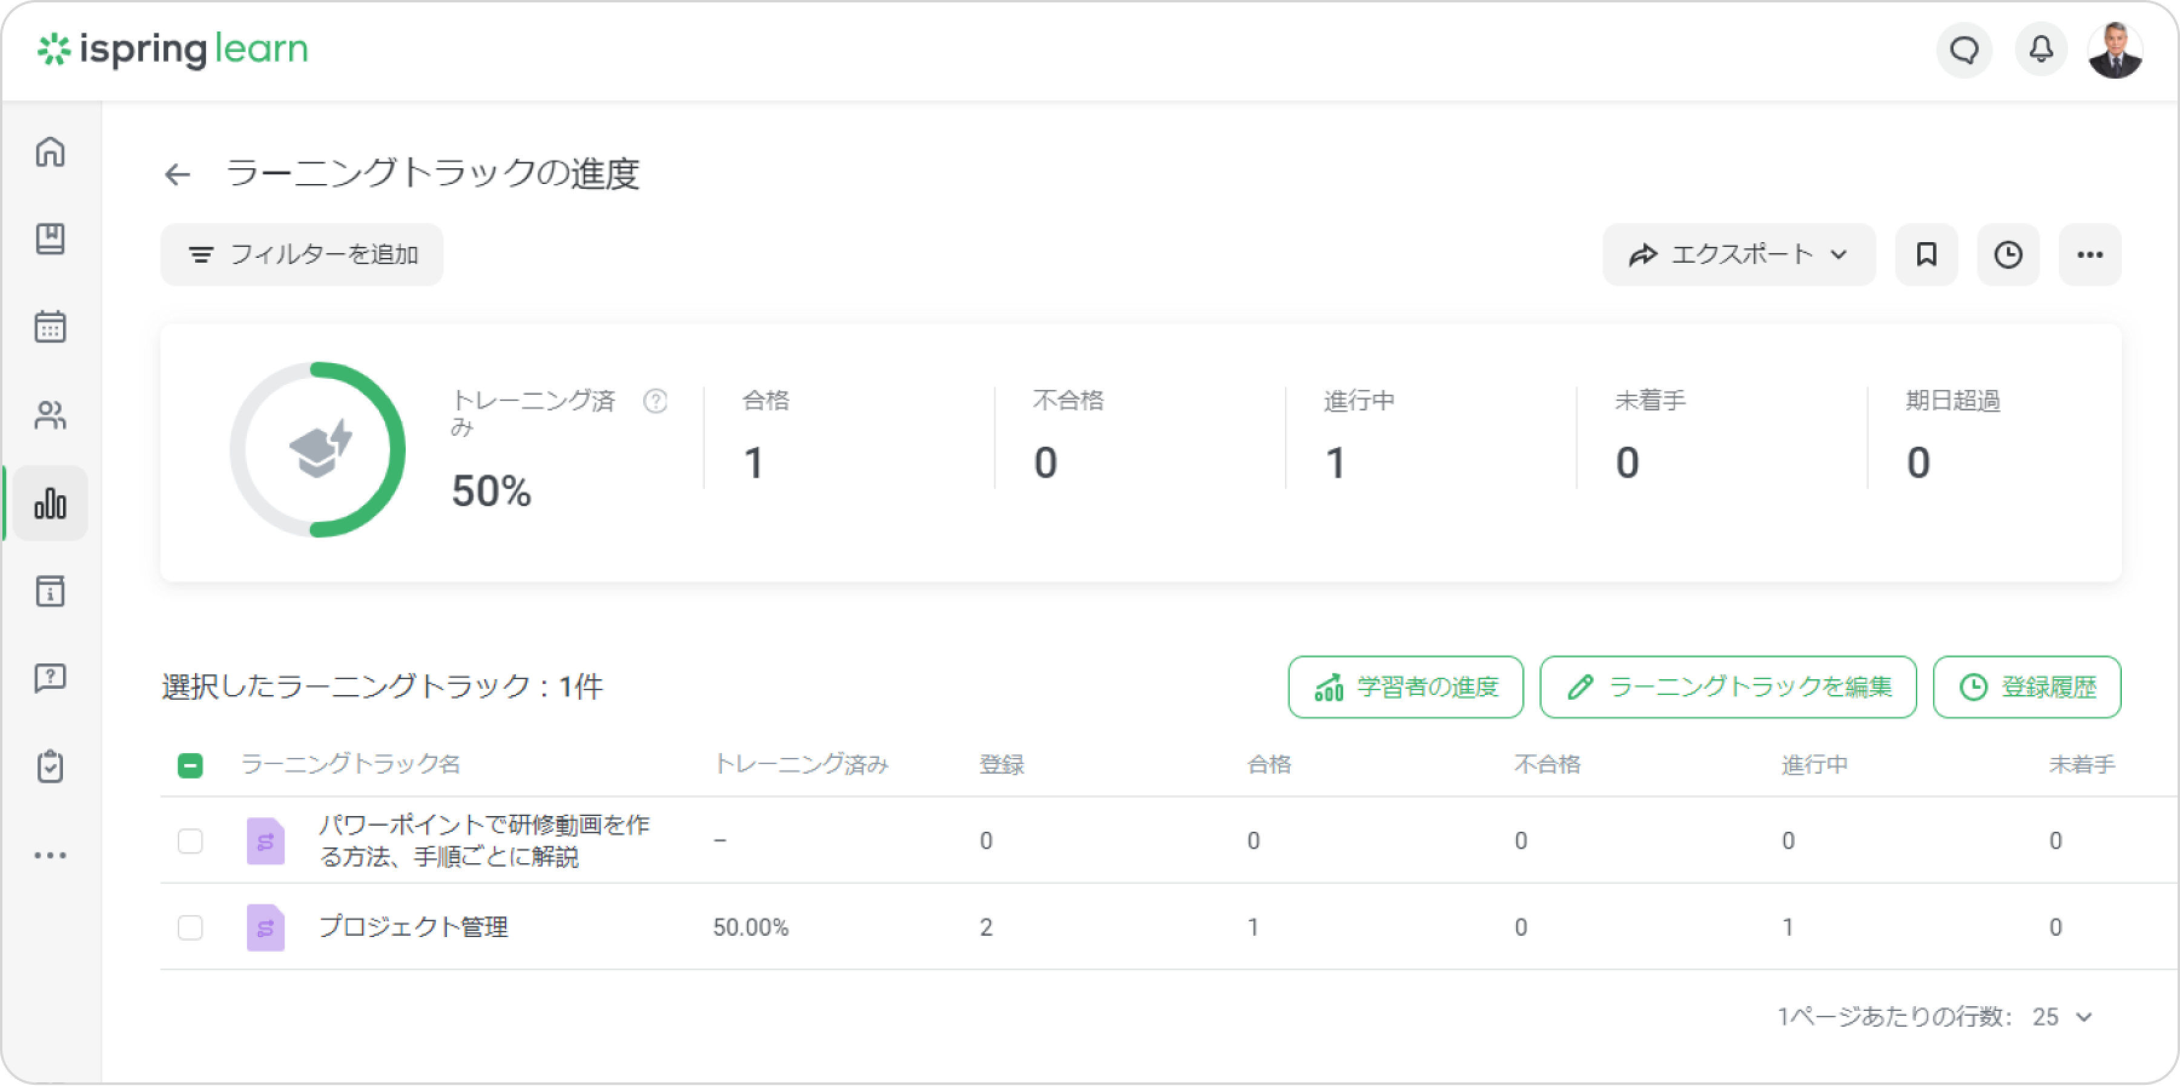Click the 期日超過 summary stat
This screenshot has height=1086, width=2180.
(x=1952, y=436)
